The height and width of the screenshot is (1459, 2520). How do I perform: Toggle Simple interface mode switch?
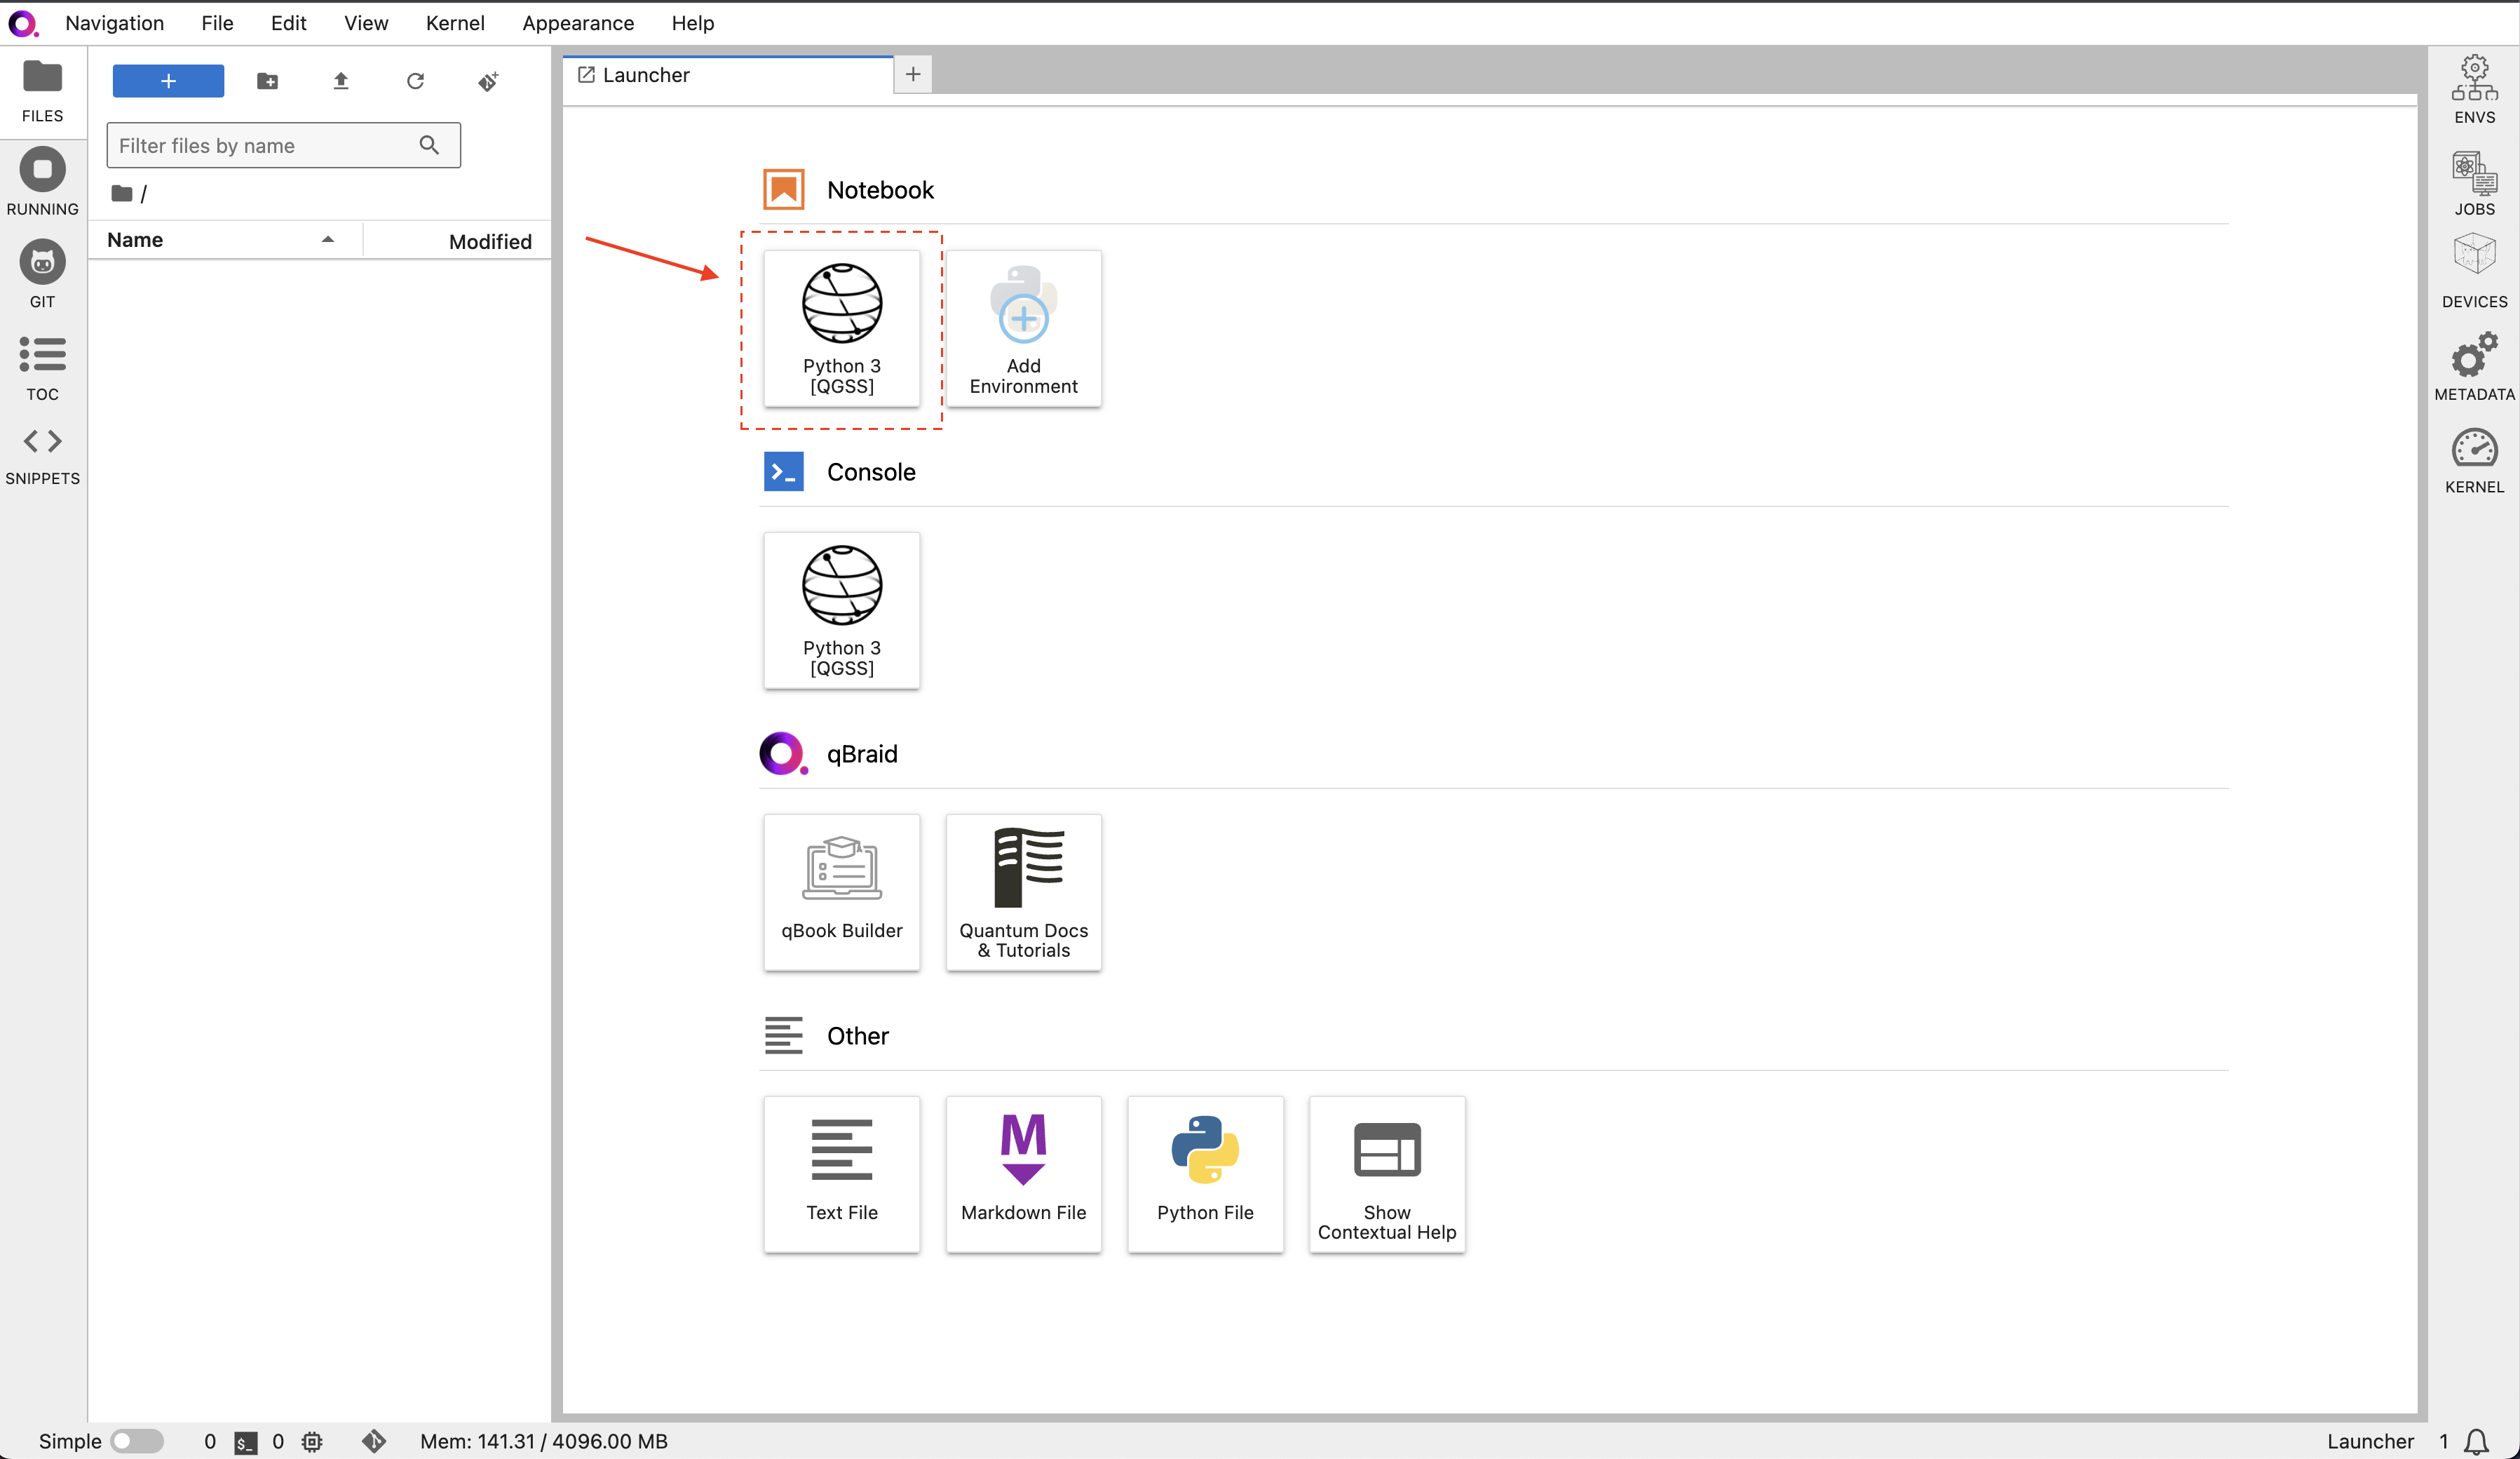pos(138,1441)
